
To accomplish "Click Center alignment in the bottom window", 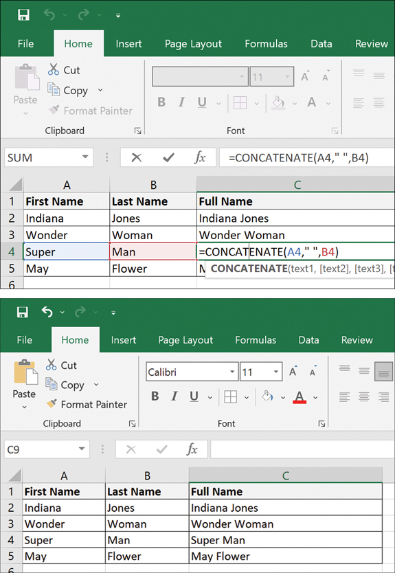I will (x=364, y=396).
